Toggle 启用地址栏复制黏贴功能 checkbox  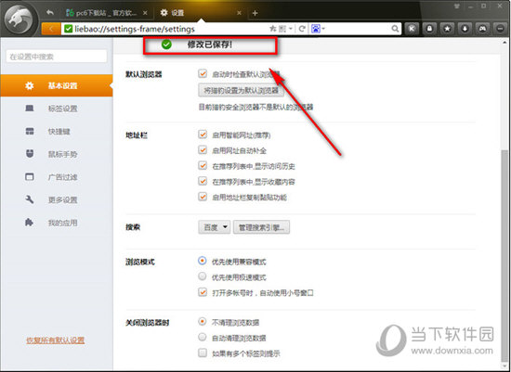coord(203,197)
